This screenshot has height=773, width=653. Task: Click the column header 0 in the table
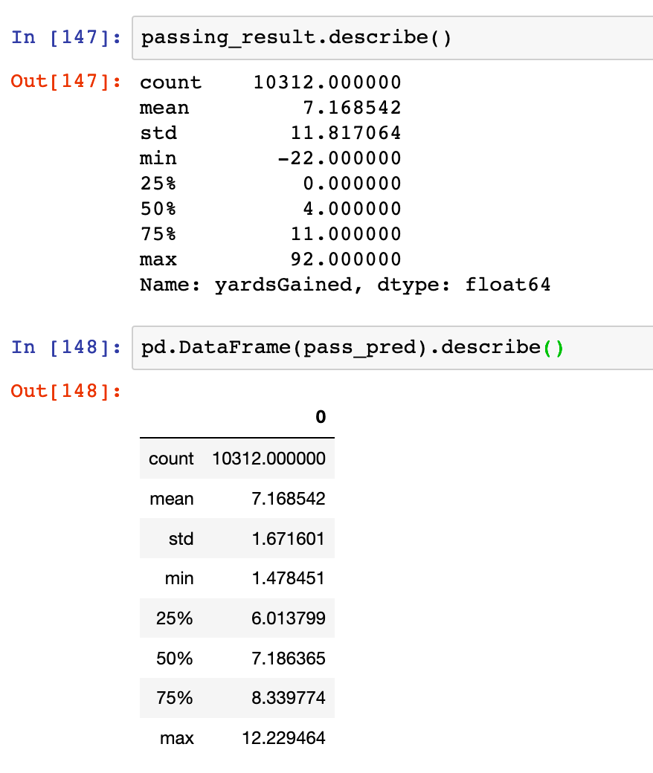(321, 418)
